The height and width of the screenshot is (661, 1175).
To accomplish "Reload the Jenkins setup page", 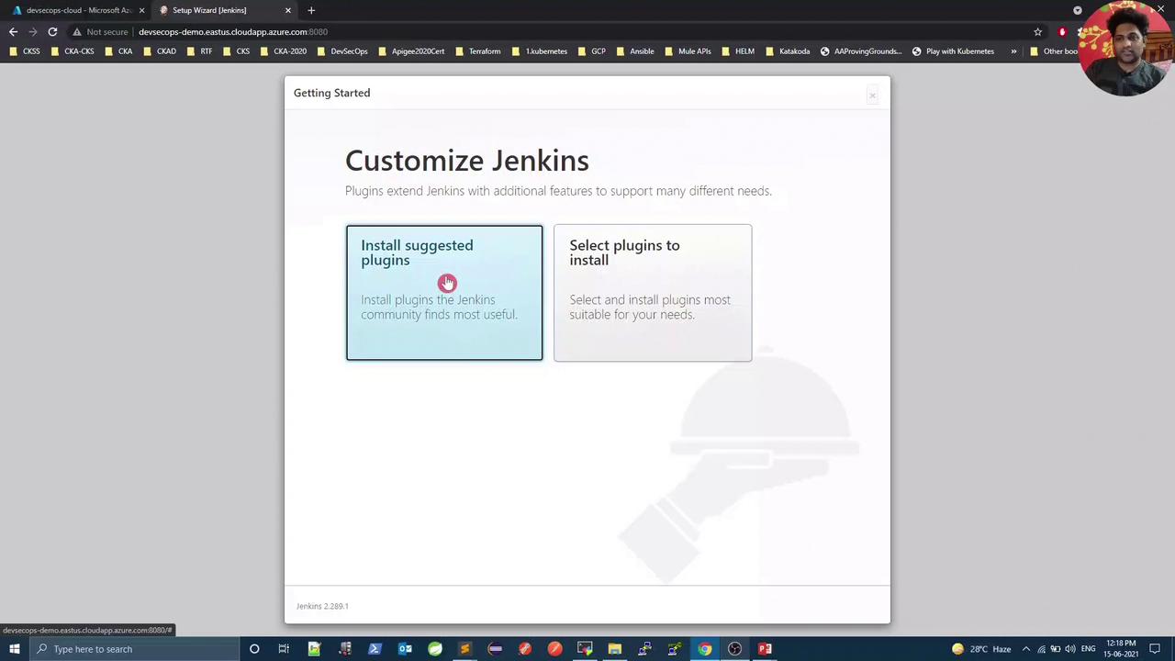I will coord(52,32).
